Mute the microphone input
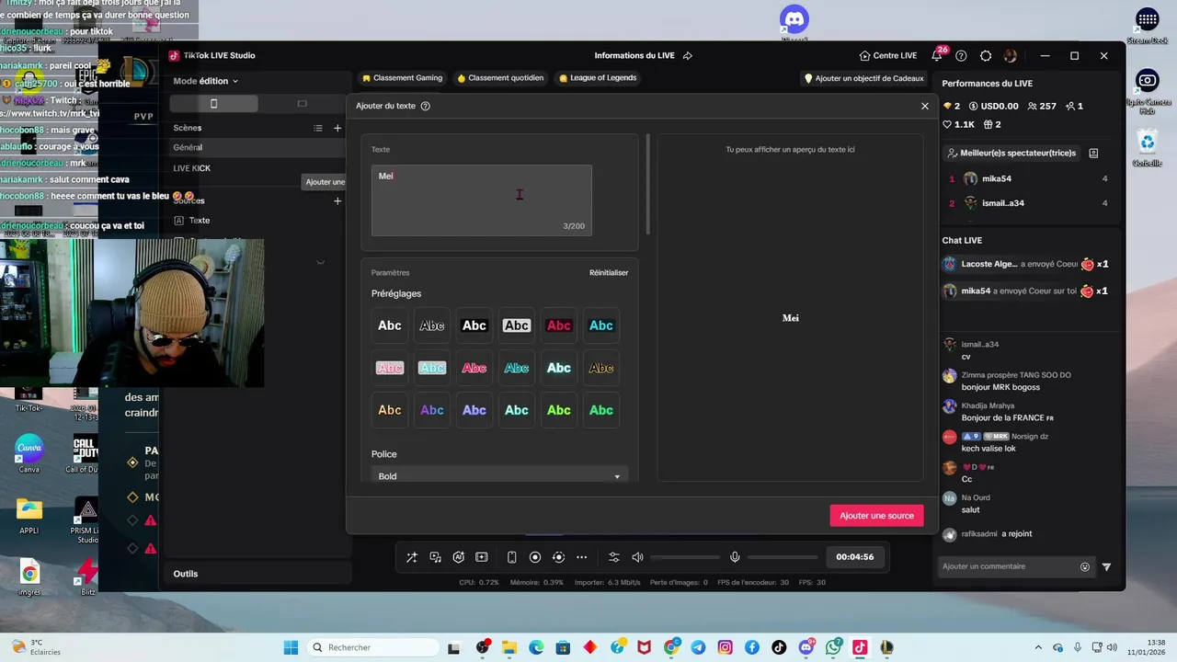 [735, 557]
